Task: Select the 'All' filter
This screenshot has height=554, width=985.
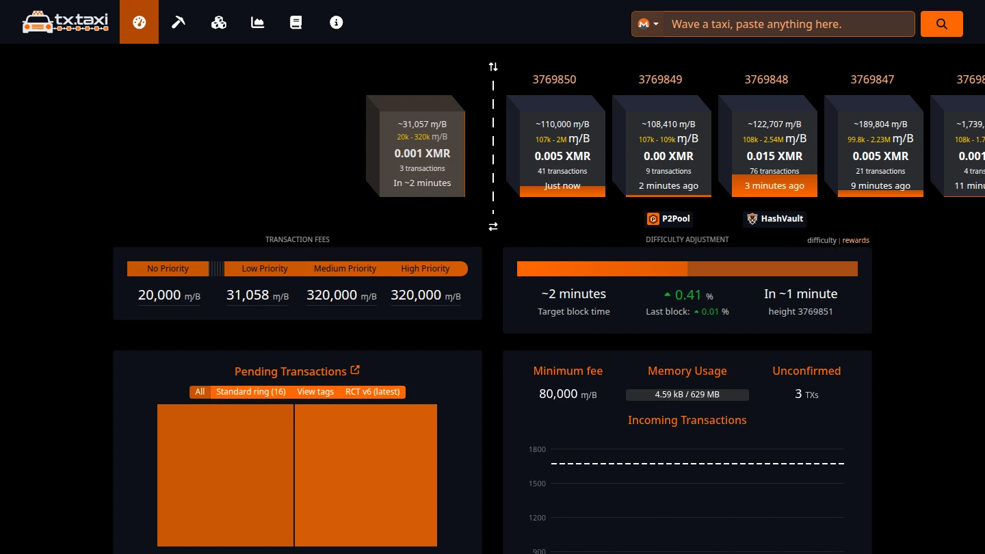Action: (x=200, y=392)
